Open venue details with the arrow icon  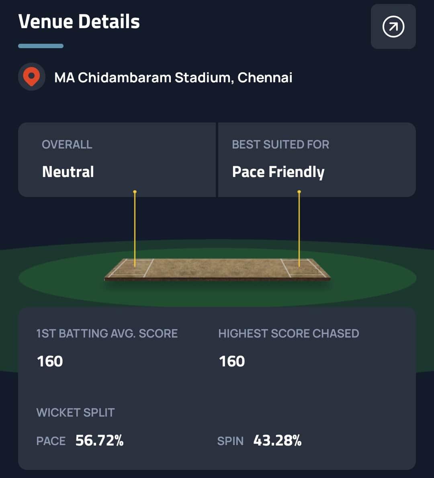tap(393, 27)
